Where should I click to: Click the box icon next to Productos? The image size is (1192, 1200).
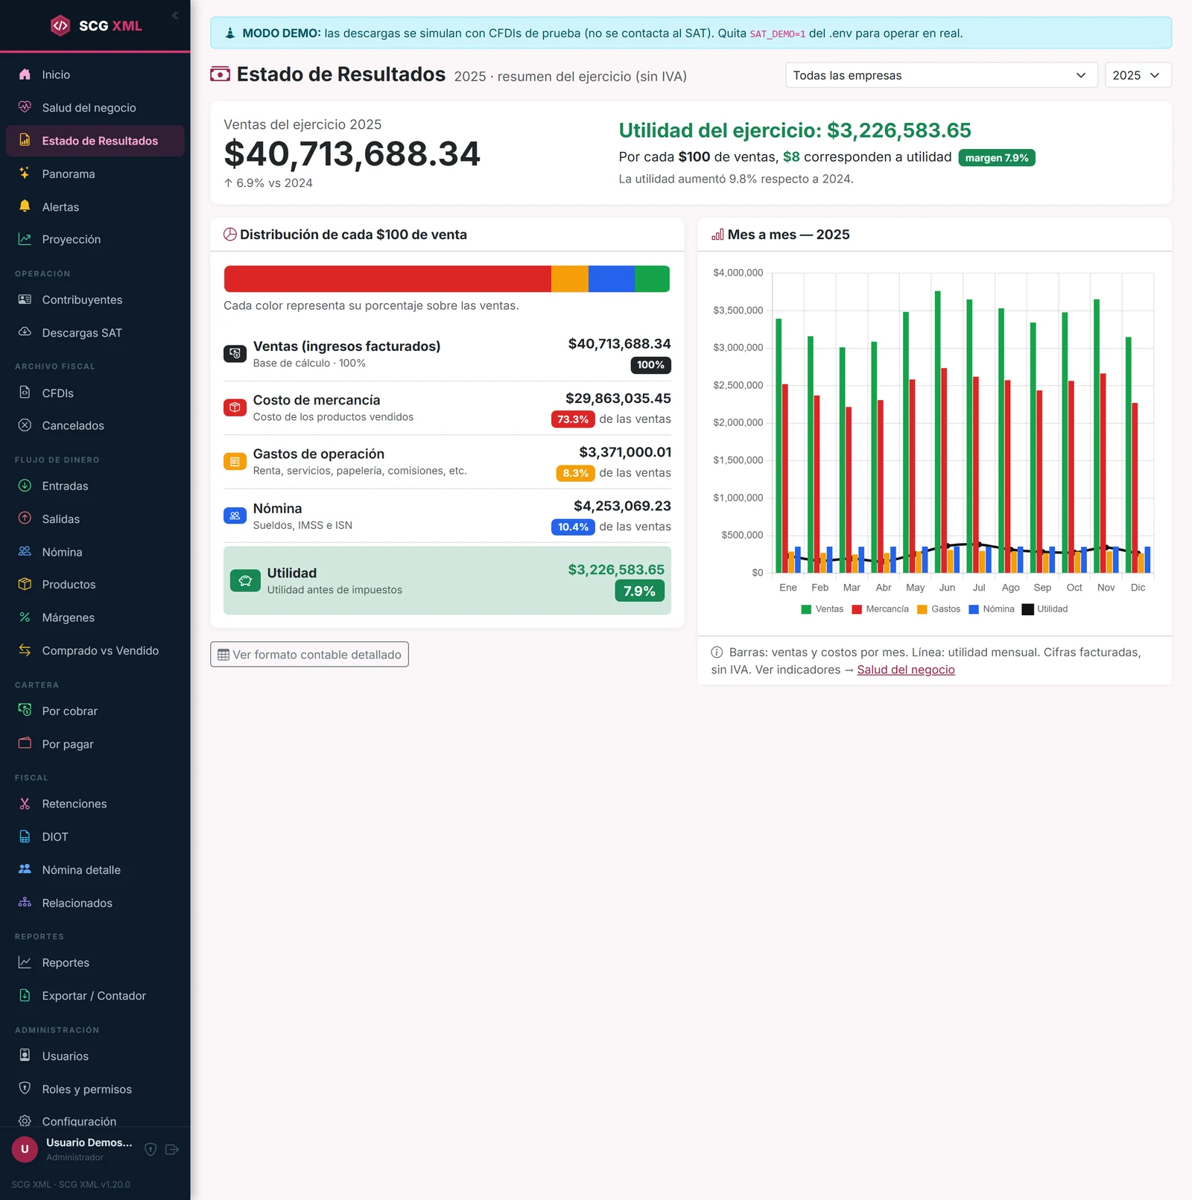point(25,584)
